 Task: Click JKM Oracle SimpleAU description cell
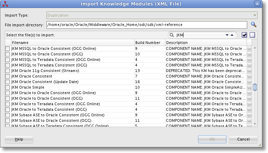(x=206, y=87)
